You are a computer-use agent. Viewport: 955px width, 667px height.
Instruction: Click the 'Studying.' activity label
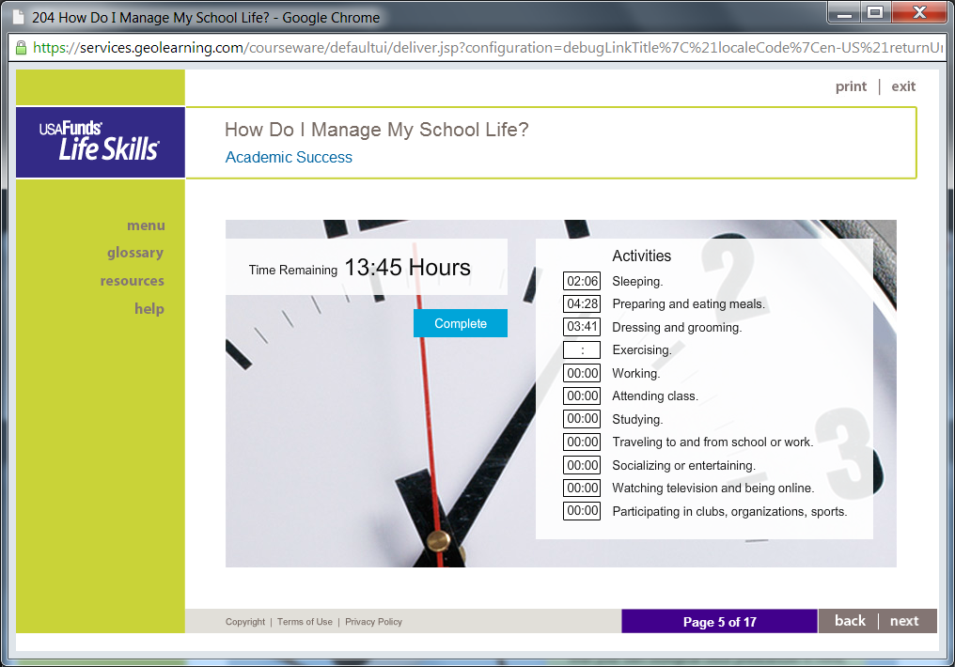[637, 419]
